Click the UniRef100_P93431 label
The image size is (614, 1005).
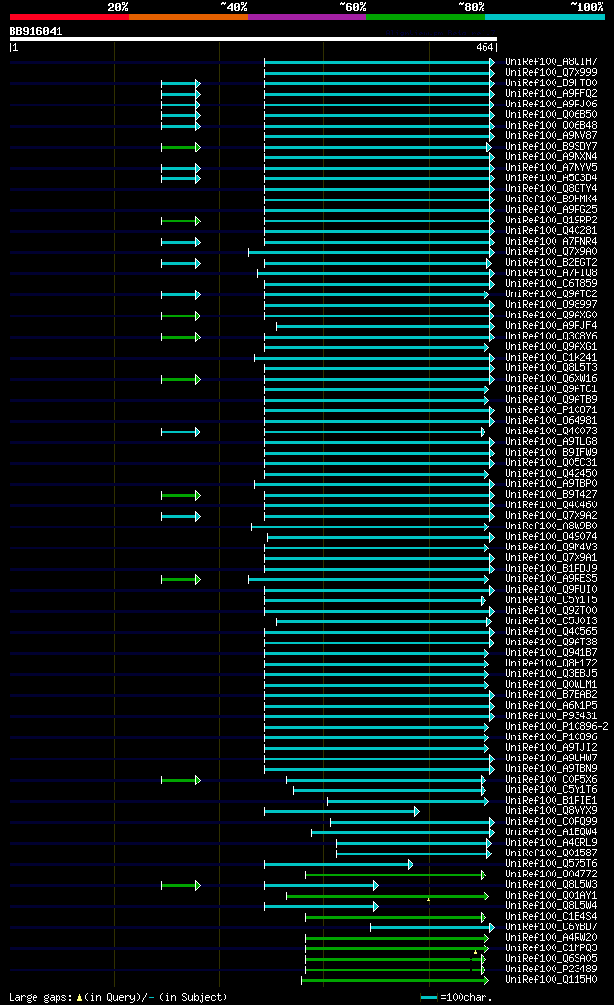click(551, 715)
